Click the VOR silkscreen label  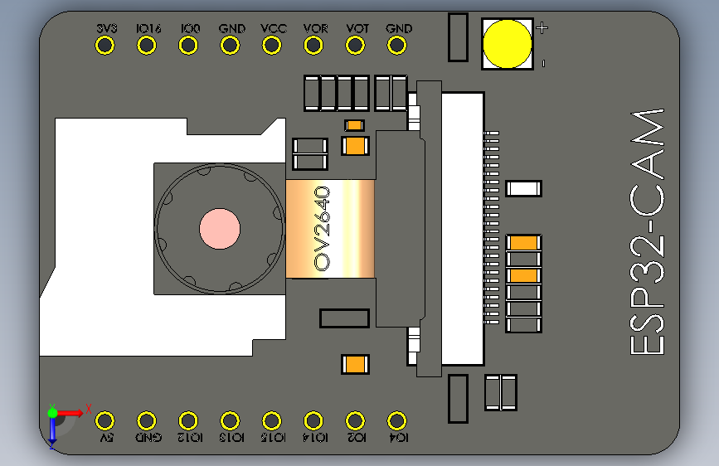coord(315,28)
